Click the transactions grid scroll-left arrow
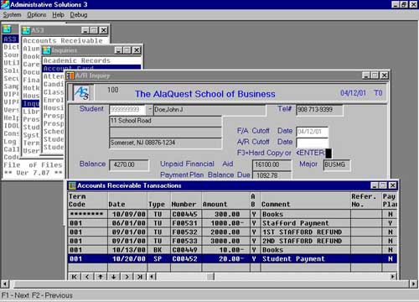 click(x=152, y=277)
